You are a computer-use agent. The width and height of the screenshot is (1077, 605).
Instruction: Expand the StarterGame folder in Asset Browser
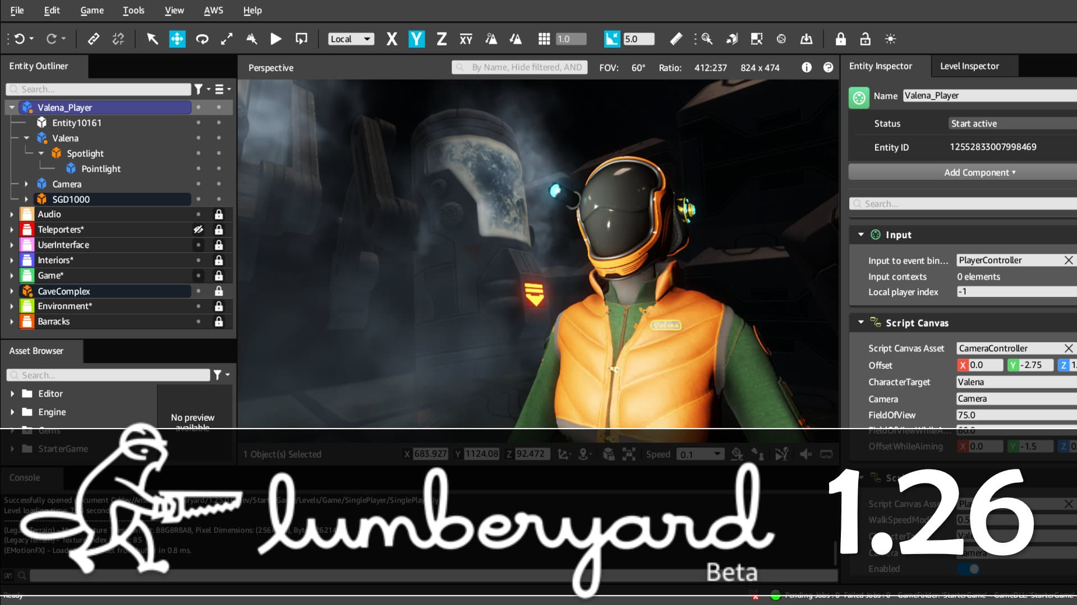(12, 449)
